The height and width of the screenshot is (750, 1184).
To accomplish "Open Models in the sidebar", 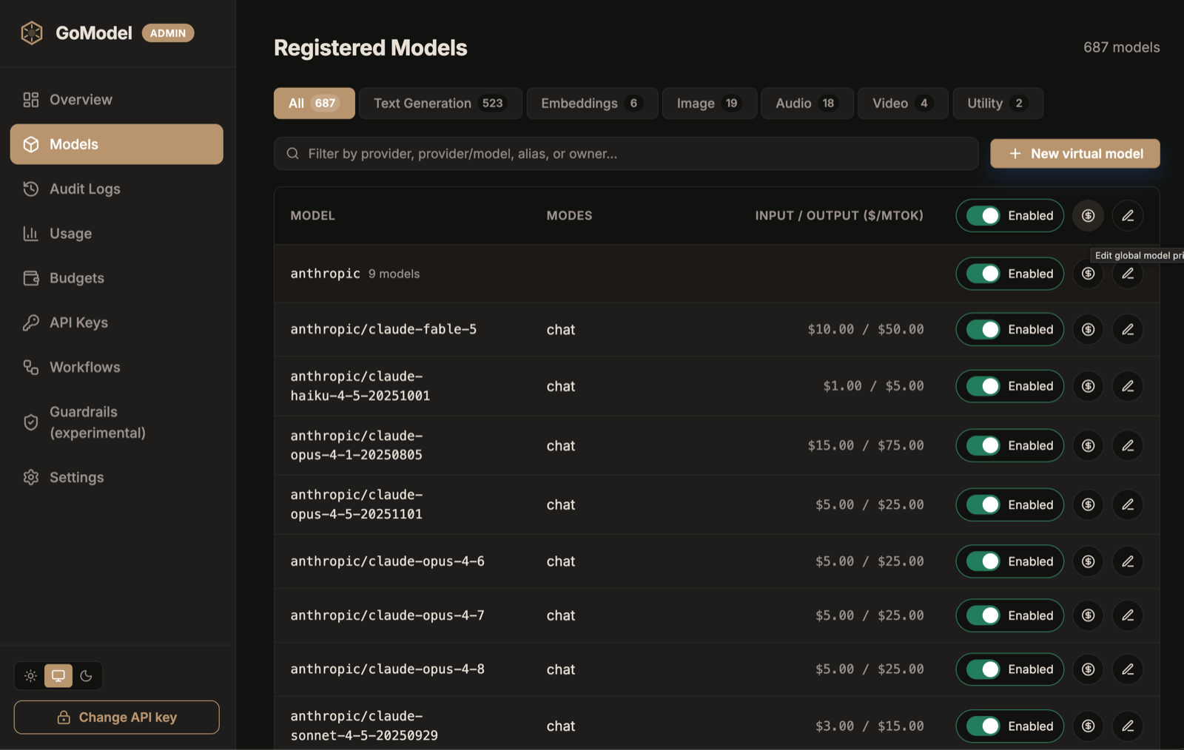I will click(117, 144).
